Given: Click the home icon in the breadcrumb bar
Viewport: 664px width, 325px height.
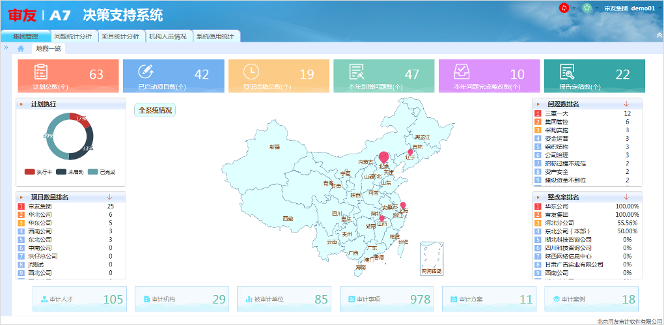Looking at the screenshot, I should (x=21, y=48).
